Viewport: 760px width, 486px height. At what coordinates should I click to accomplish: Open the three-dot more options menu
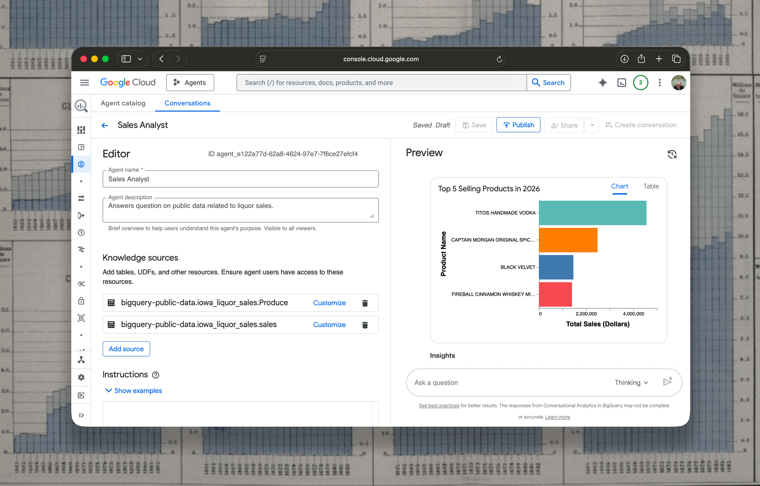click(x=659, y=82)
